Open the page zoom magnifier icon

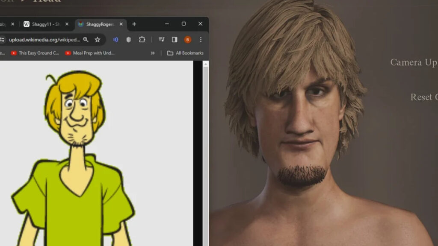tap(86, 40)
